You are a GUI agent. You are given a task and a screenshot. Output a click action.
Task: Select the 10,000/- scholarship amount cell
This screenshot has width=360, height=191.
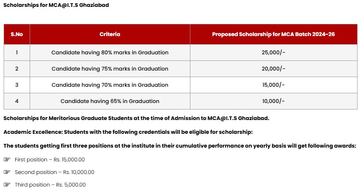pyautogui.click(x=274, y=101)
